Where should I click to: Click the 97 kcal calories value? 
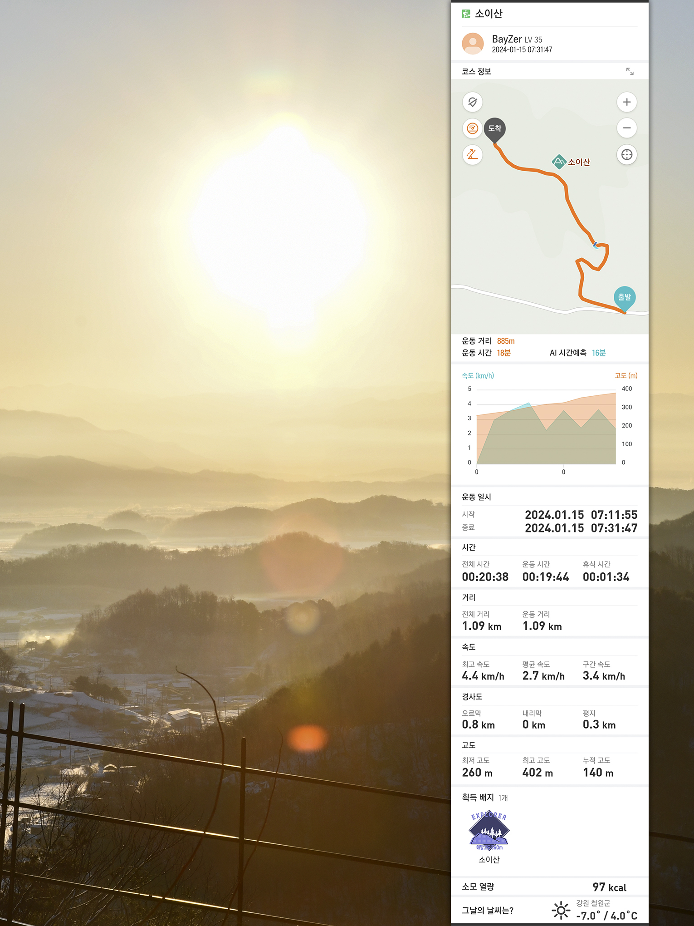(610, 887)
